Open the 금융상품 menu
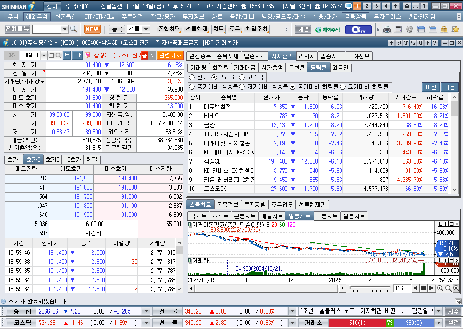 [356, 17]
